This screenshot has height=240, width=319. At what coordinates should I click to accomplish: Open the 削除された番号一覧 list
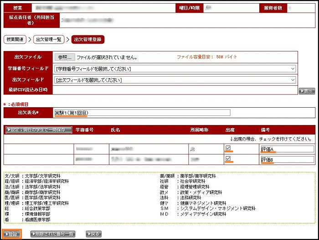pos(53,234)
